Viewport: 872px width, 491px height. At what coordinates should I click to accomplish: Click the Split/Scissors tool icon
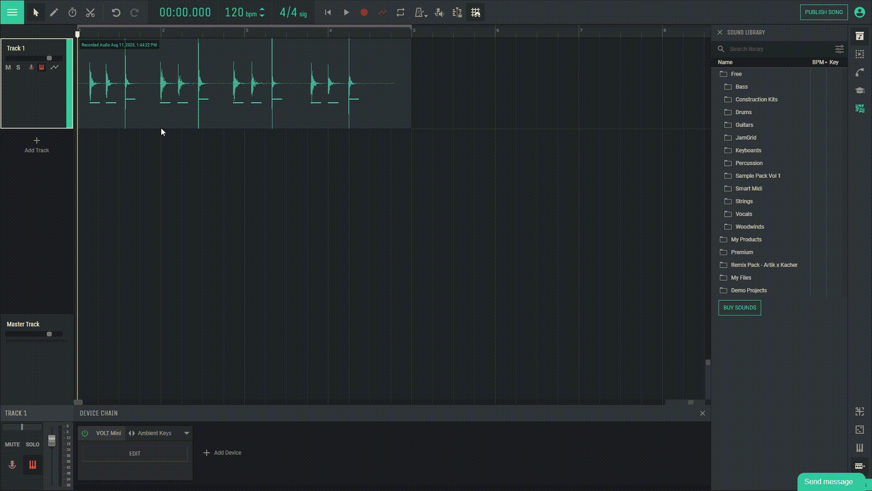click(90, 13)
